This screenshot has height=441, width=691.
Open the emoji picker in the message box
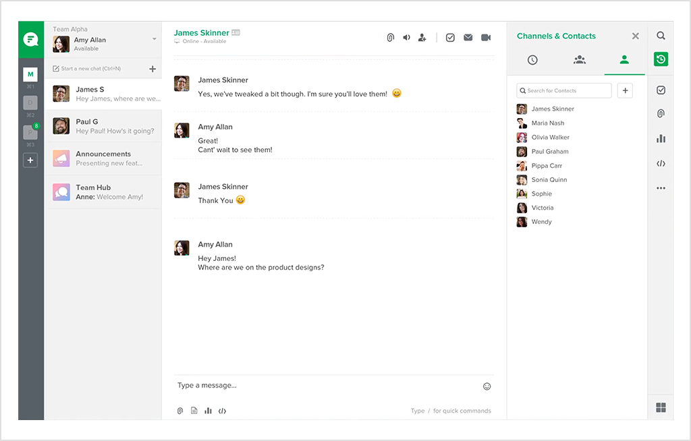pos(487,386)
